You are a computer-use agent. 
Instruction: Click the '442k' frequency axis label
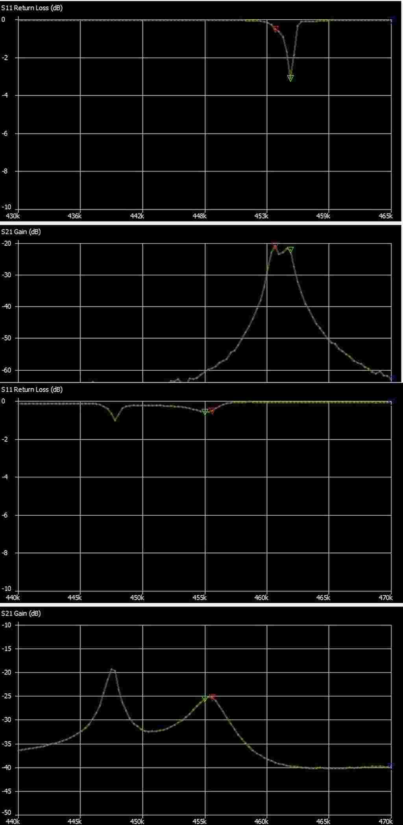pyautogui.click(x=137, y=216)
